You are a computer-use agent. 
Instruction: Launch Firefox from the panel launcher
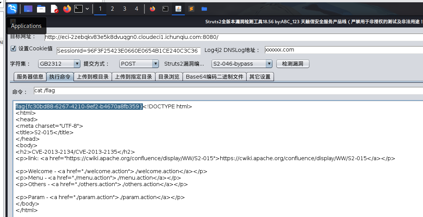coord(67,9)
